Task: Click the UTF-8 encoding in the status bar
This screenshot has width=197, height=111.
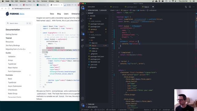Action: (x=155, y=110)
